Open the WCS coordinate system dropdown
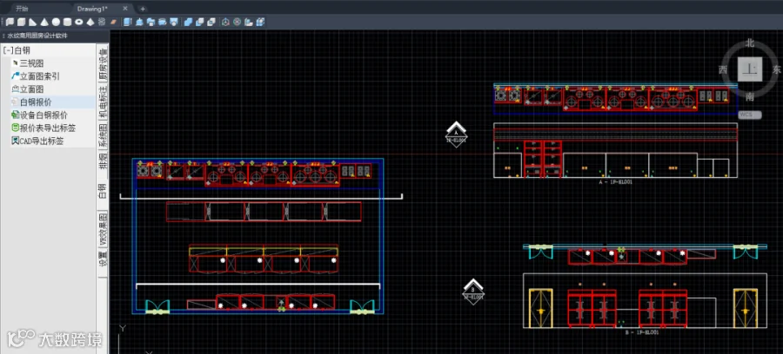Screen dimensions: 783x354 [x=750, y=115]
